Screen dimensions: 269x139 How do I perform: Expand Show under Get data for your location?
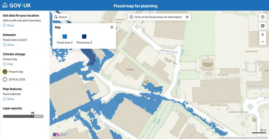pyautogui.click(x=8, y=25)
